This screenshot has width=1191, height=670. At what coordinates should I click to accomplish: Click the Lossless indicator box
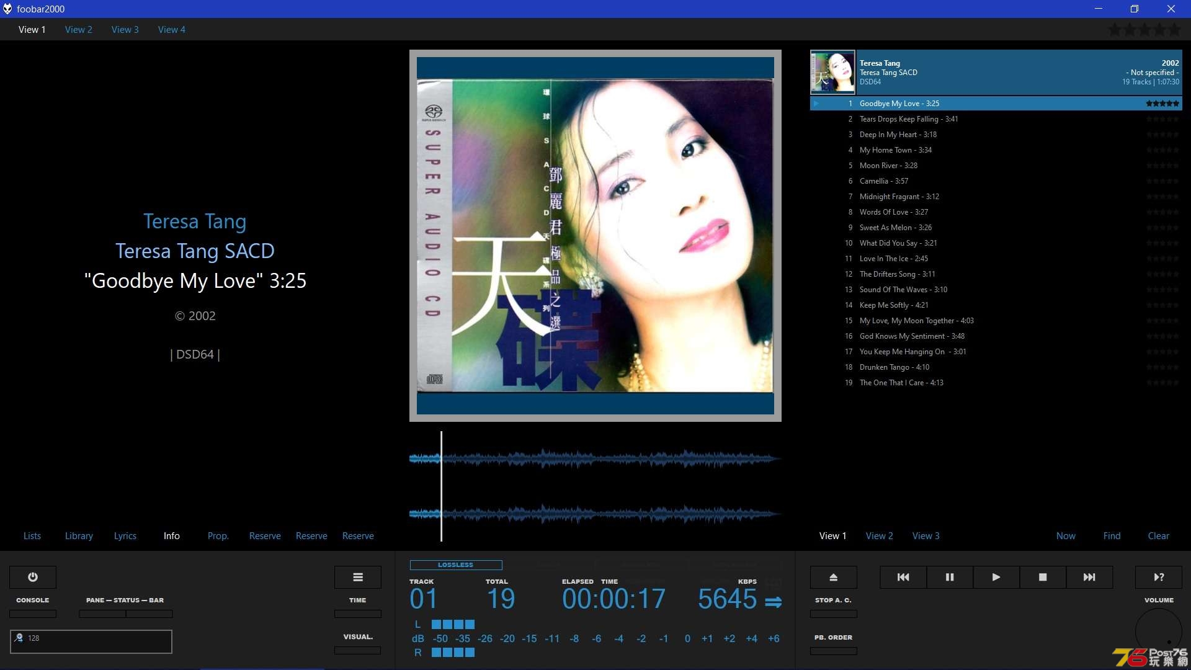[x=456, y=565]
